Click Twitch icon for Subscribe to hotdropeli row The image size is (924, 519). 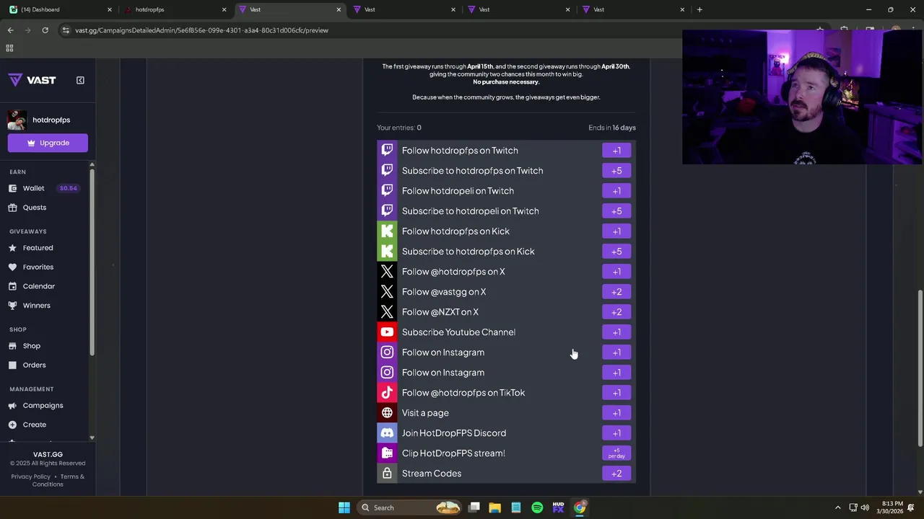click(387, 211)
